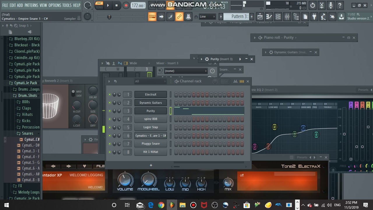The height and width of the screenshot is (210, 373).
Task: Open audio editor scissors icon
Action: (x=322, y=5)
